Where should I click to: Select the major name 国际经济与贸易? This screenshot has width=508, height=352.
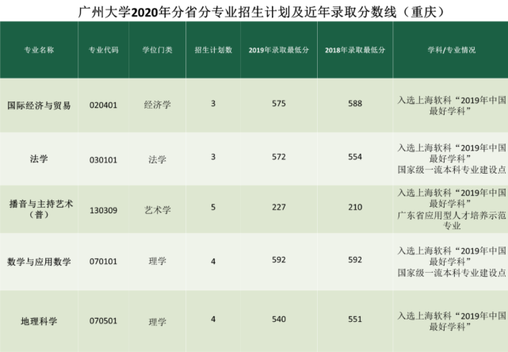39,105
